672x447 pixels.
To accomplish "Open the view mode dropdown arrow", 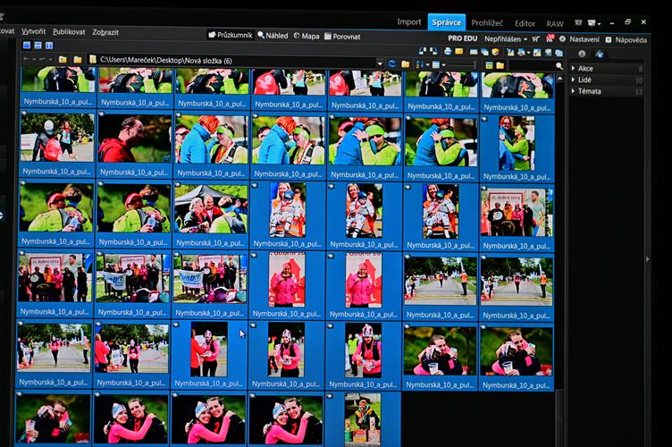I will (444, 64).
